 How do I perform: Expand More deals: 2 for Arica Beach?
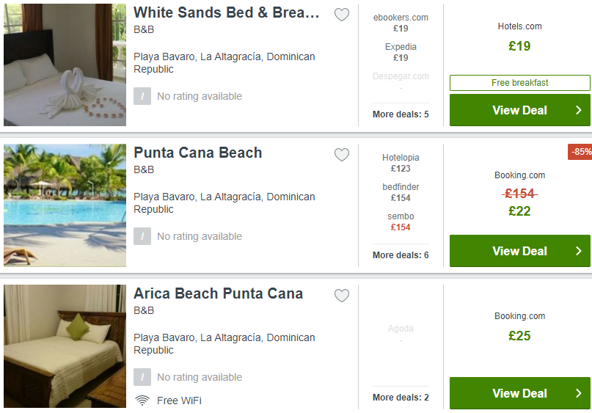point(401,398)
